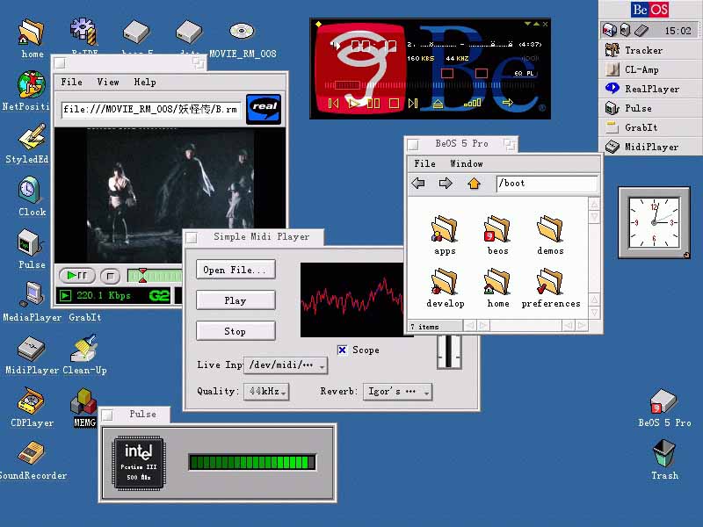This screenshot has width=703, height=527.
Task: Open the Live Input /dev/midi dropdown
Action: [286, 365]
